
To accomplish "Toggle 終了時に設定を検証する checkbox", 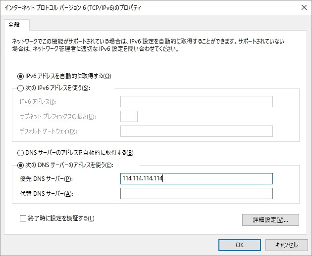I will [x=23, y=218].
